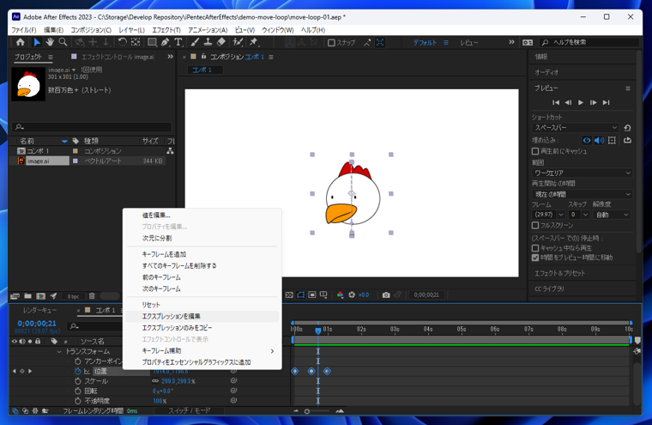The image size is (652, 425).
Task: Collapse the トランスフォーム group
Action: click(x=59, y=352)
